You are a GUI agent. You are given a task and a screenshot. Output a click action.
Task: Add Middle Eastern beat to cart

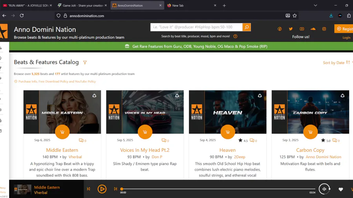pos(62,132)
